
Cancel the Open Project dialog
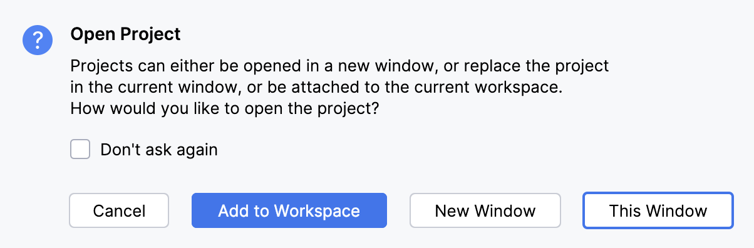click(x=119, y=210)
